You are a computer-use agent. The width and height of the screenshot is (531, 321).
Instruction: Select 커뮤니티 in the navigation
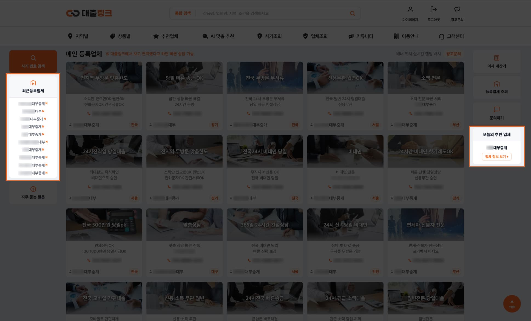coord(361,36)
